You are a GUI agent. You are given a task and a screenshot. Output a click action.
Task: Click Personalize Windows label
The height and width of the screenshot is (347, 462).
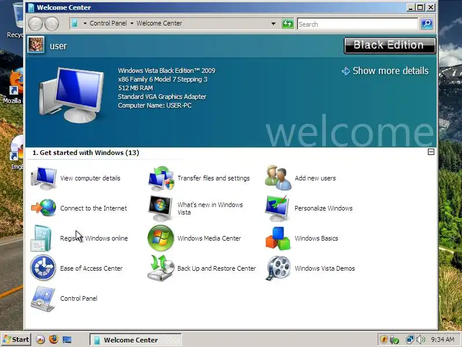(x=323, y=208)
